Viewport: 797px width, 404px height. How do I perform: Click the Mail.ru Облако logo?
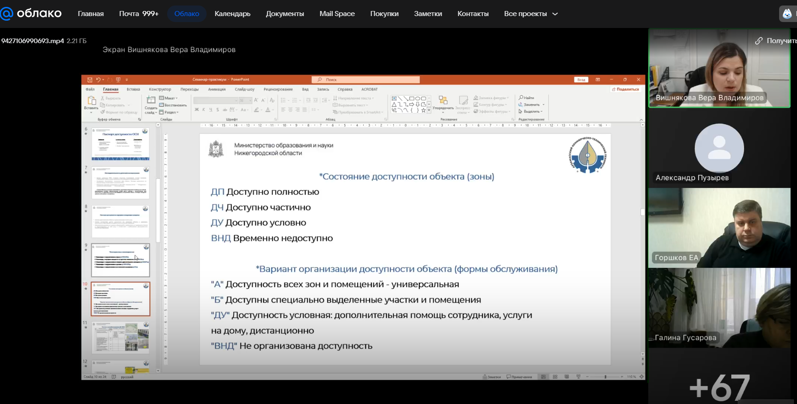coord(31,14)
